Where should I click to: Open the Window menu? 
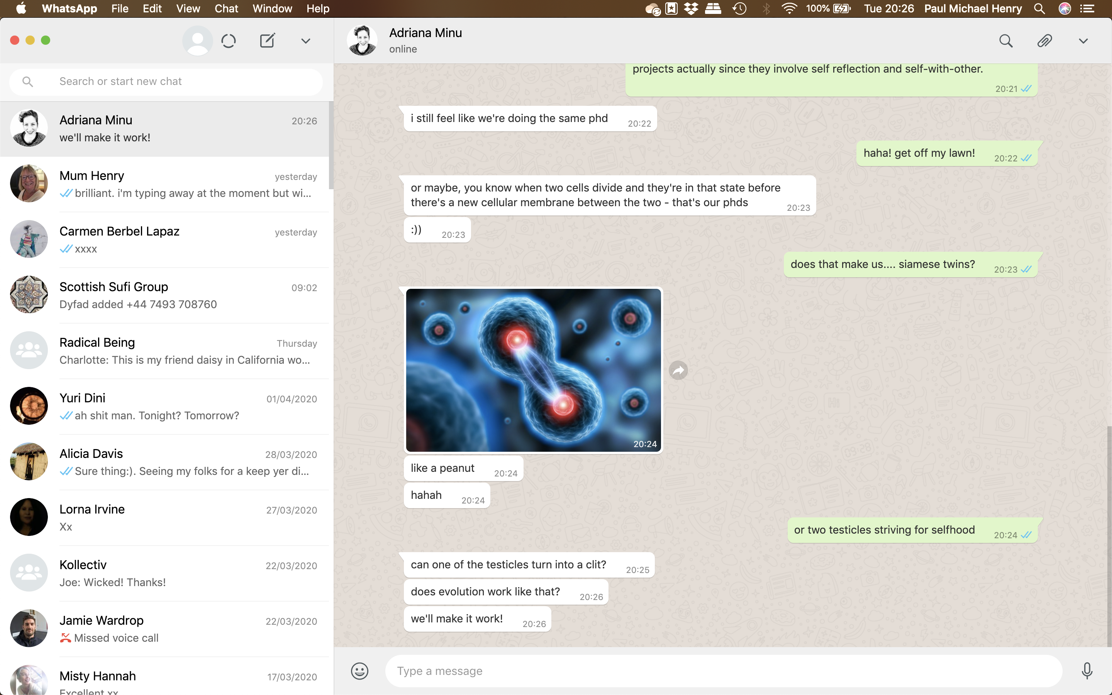(x=272, y=8)
